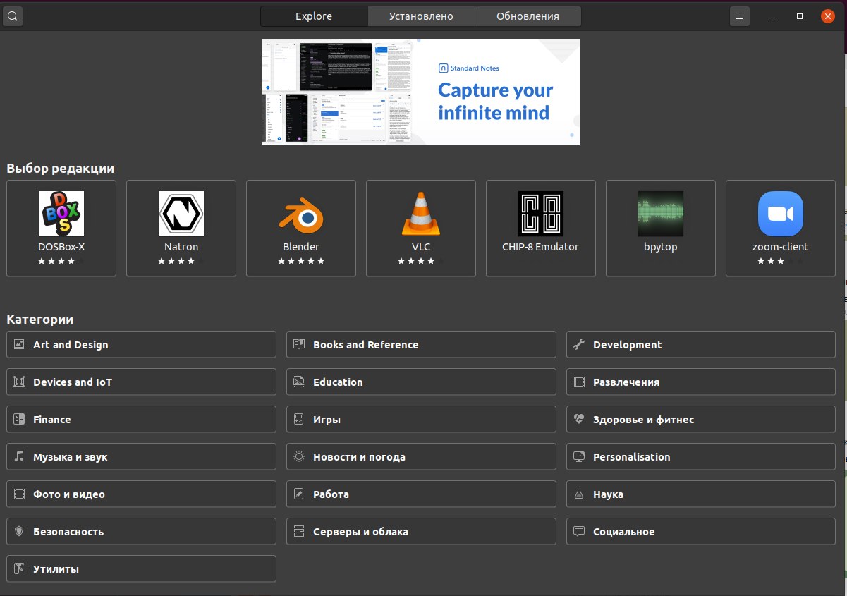Open the Социальное category label

(x=623, y=532)
